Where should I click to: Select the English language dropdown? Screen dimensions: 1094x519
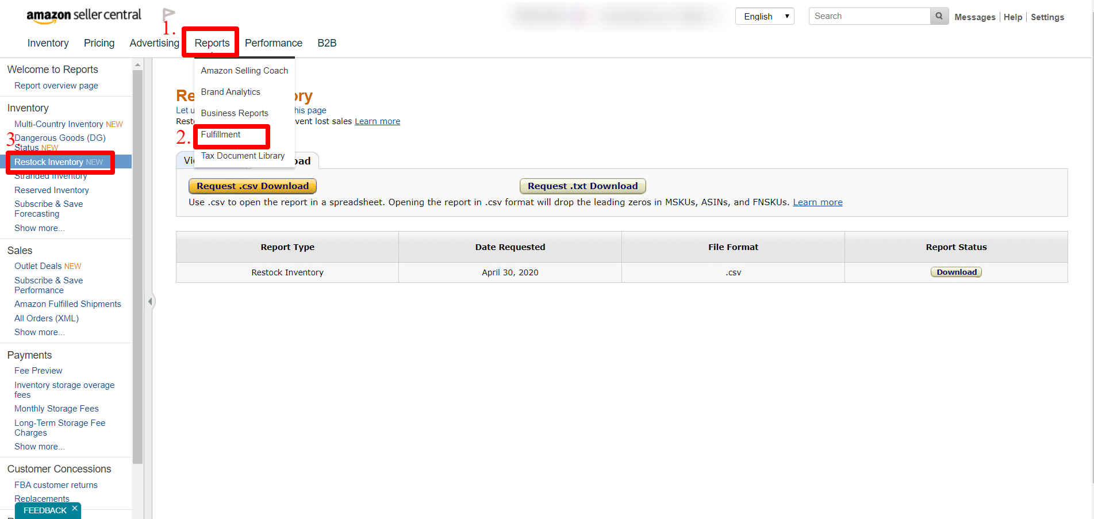coord(765,16)
